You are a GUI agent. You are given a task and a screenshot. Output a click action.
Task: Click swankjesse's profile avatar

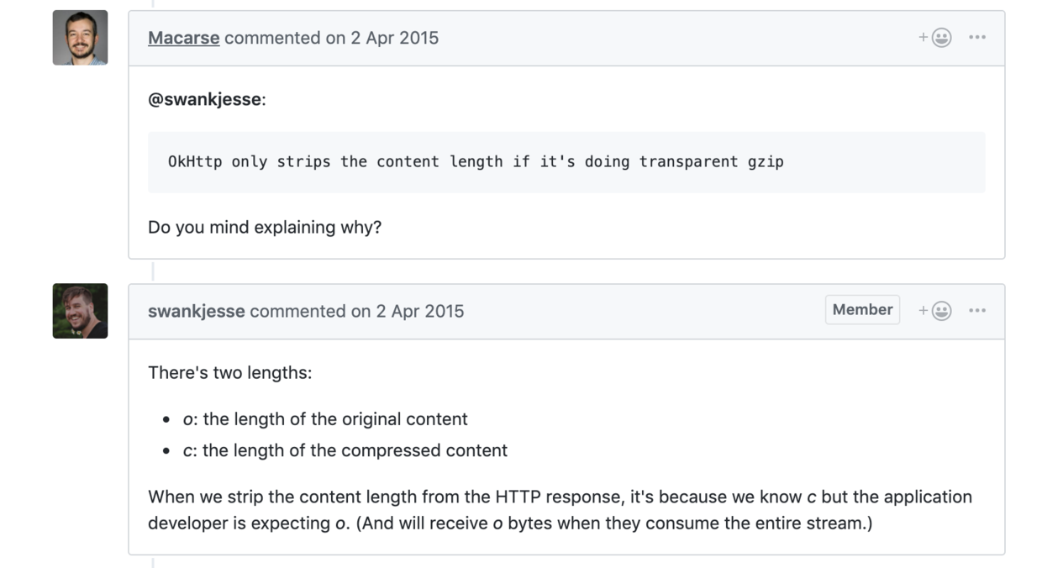pos(80,311)
